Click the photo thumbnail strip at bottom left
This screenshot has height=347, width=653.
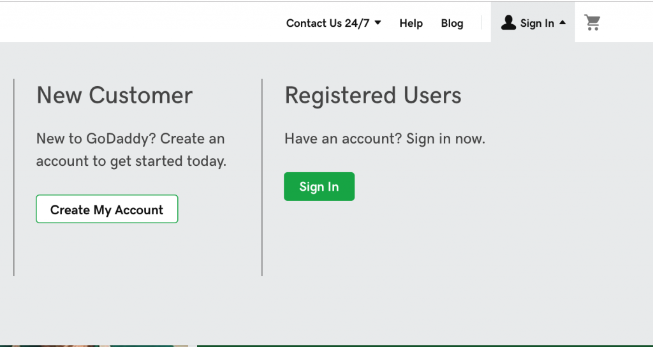pos(94,345)
